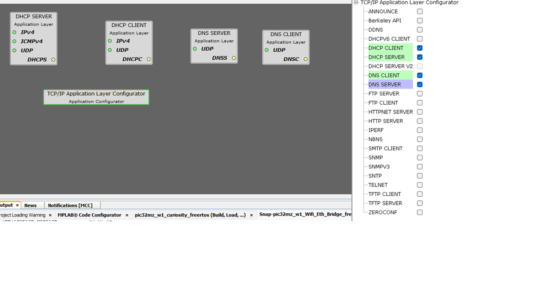Uncheck the DNS CLIENT checkbox
Screen dimensions: 559x305
(x=420, y=75)
